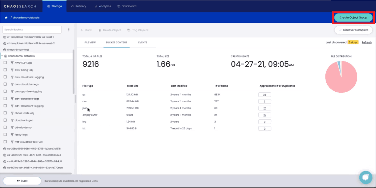This screenshot has width=376, height=188.
Task: Click the Delete Object trash button
Action: pyautogui.click(x=110, y=30)
